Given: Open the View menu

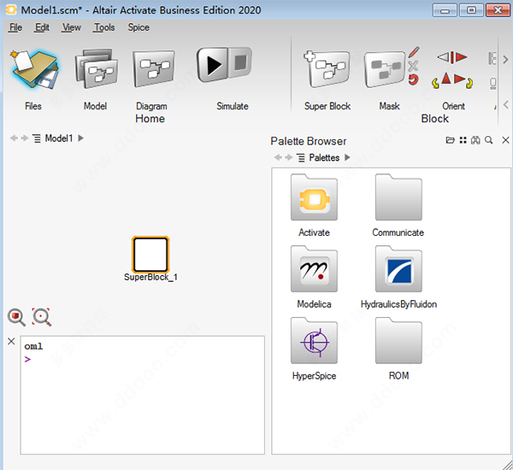Looking at the screenshot, I should click(71, 27).
